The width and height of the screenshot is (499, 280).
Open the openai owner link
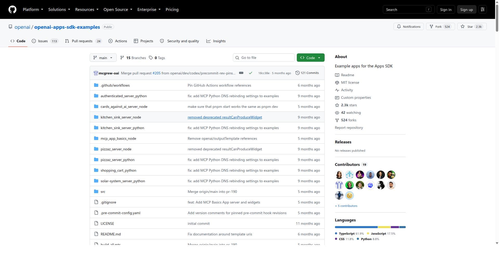point(22,27)
